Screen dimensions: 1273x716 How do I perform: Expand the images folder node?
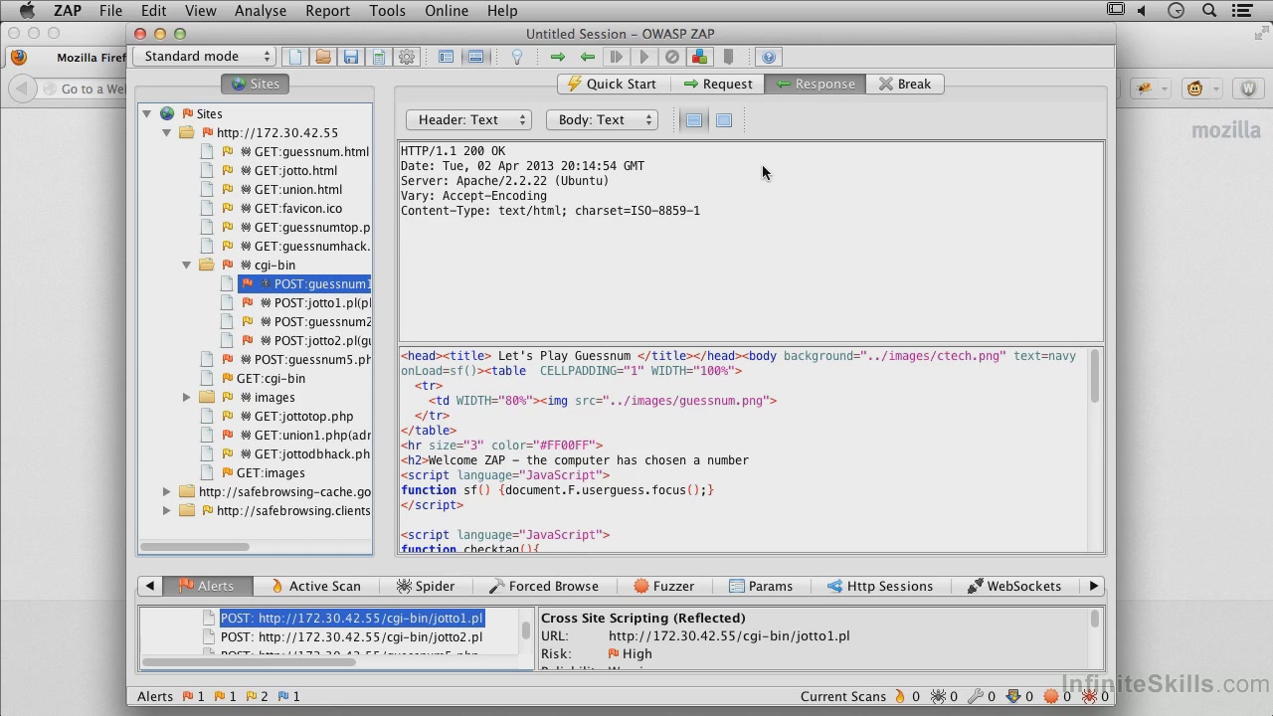pos(186,397)
